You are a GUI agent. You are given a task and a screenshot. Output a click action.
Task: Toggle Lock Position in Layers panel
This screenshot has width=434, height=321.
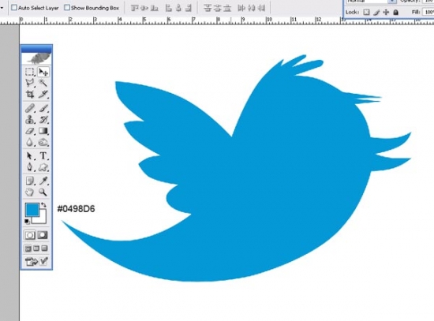[x=386, y=12]
